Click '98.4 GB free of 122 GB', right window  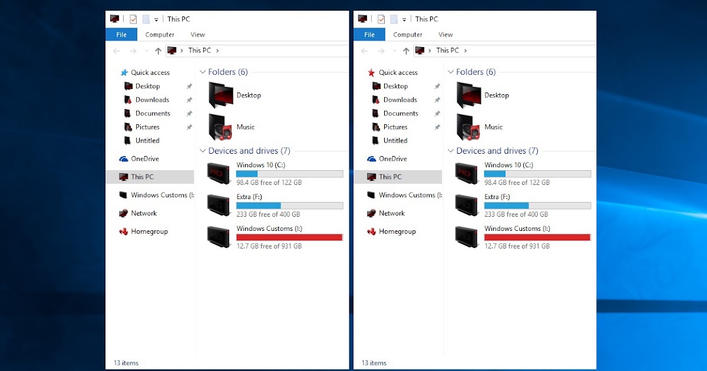click(x=517, y=183)
